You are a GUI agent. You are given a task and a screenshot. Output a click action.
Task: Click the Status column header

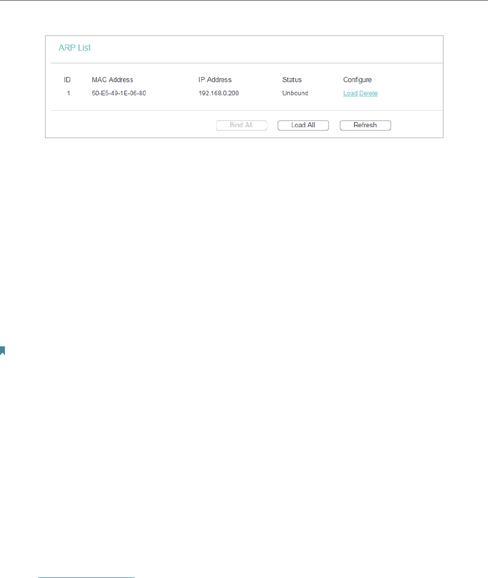(x=292, y=80)
